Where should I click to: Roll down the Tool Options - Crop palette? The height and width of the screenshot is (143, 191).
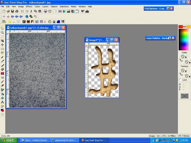pyautogui.click(x=168, y=9)
